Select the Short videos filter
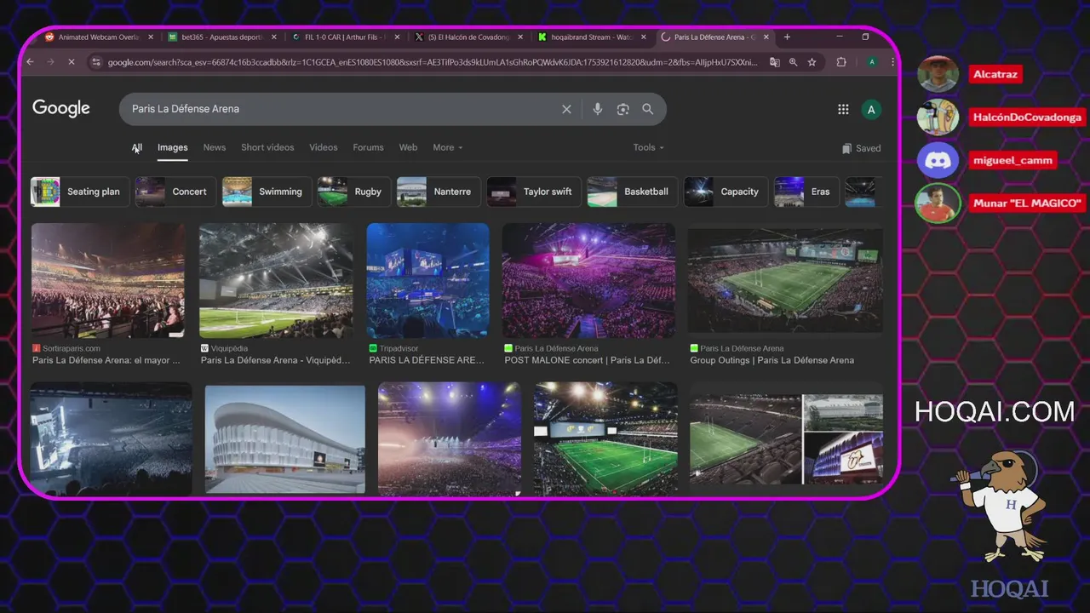The image size is (1090, 613). click(x=267, y=147)
